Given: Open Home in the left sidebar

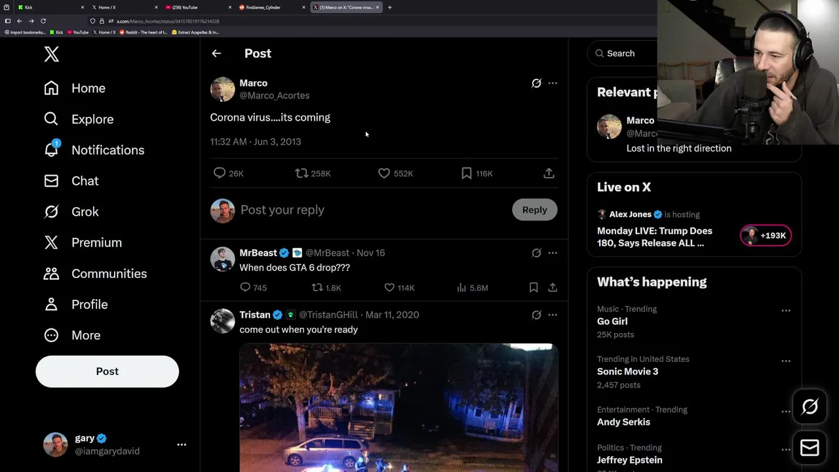Looking at the screenshot, I should click(x=75, y=88).
